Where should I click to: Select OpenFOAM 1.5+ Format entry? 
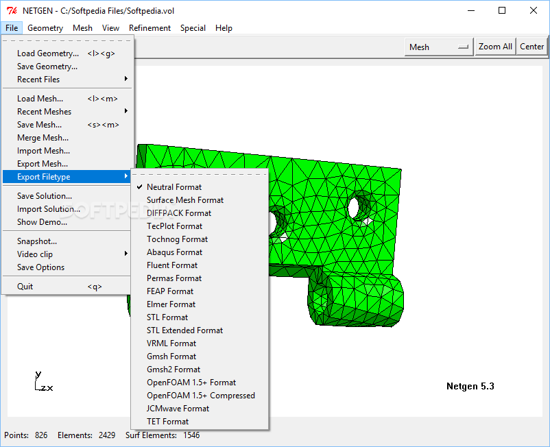[x=200, y=382]
